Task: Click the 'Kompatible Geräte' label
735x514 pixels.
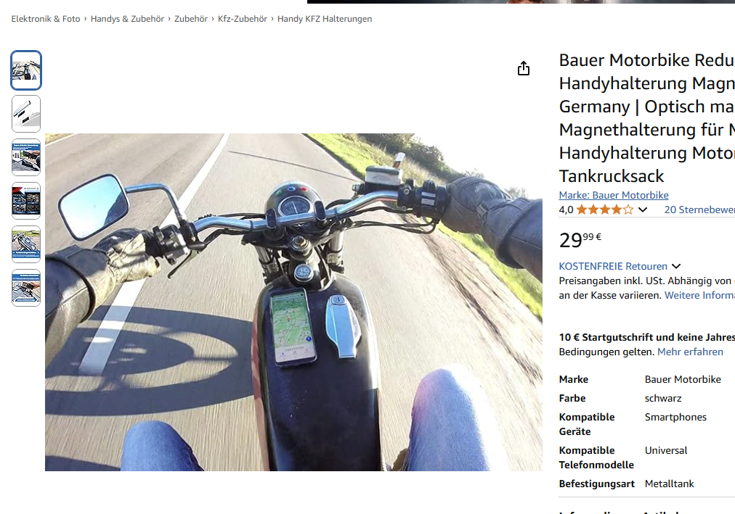Action: tap(587, 424)
